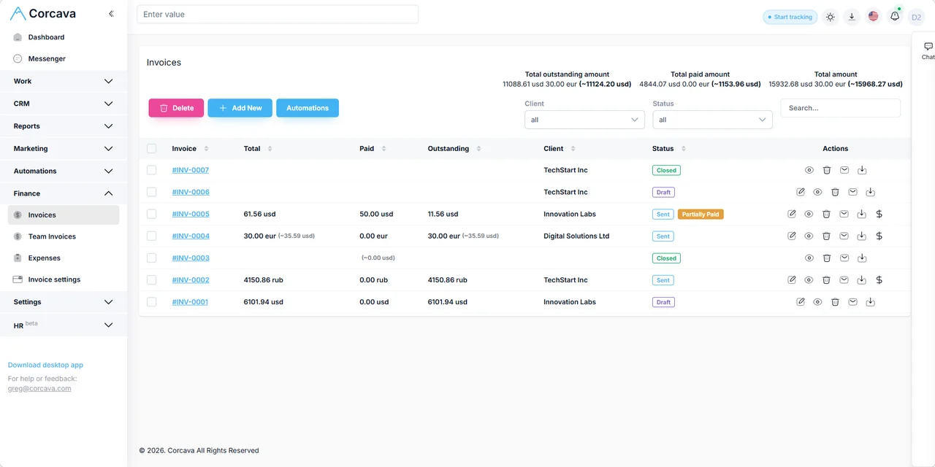Open the #INV-0005 invoice link
This screenshot has width=935, height=467.
click(191, 214)
